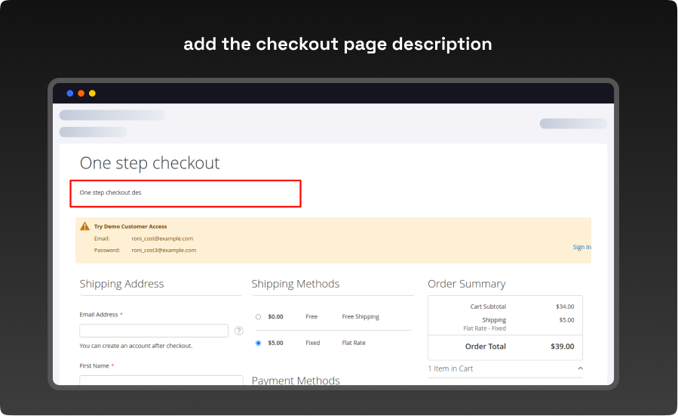The width and height of the screenshot is (678, 416).
Task: Click the Cart Subtotal $34.00 row
Action: [x=505, y=307]
